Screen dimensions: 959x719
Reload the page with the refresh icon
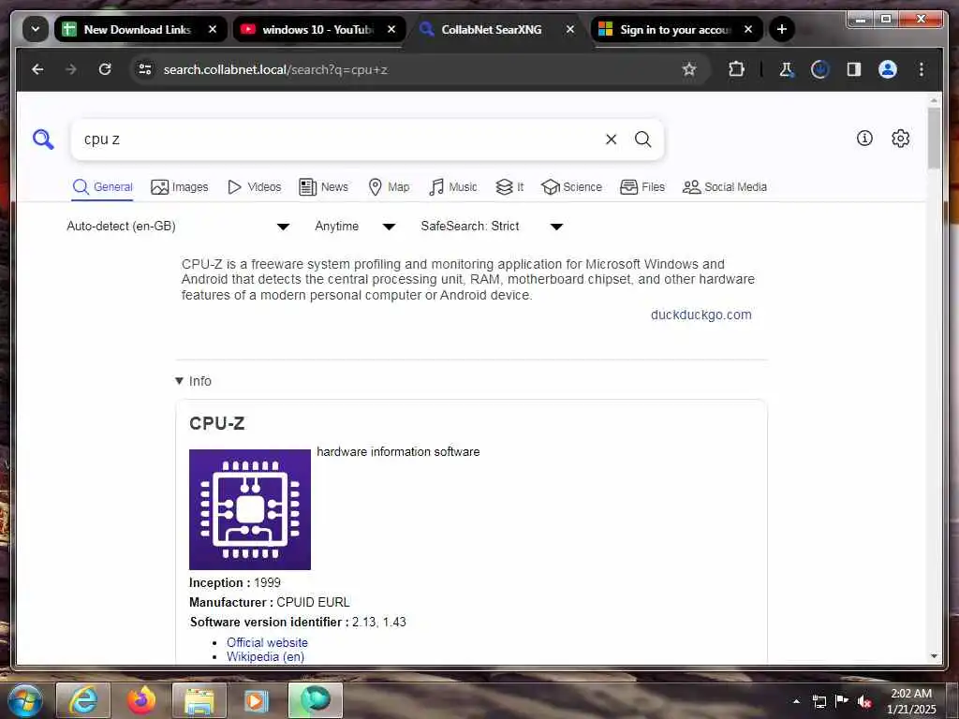[105, 69]
